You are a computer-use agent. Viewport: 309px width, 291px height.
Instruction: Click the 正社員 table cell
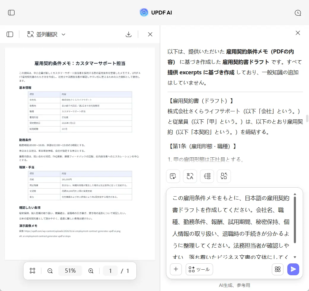(x=96, y=117)
